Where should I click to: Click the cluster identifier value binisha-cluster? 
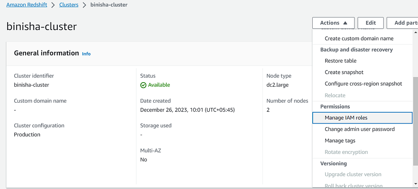point(31,85)
